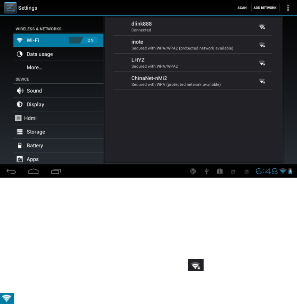Viewport: 297px width, 304px height.
Task: Click the Apps picture icon
Action: click(x=20, y=159)
